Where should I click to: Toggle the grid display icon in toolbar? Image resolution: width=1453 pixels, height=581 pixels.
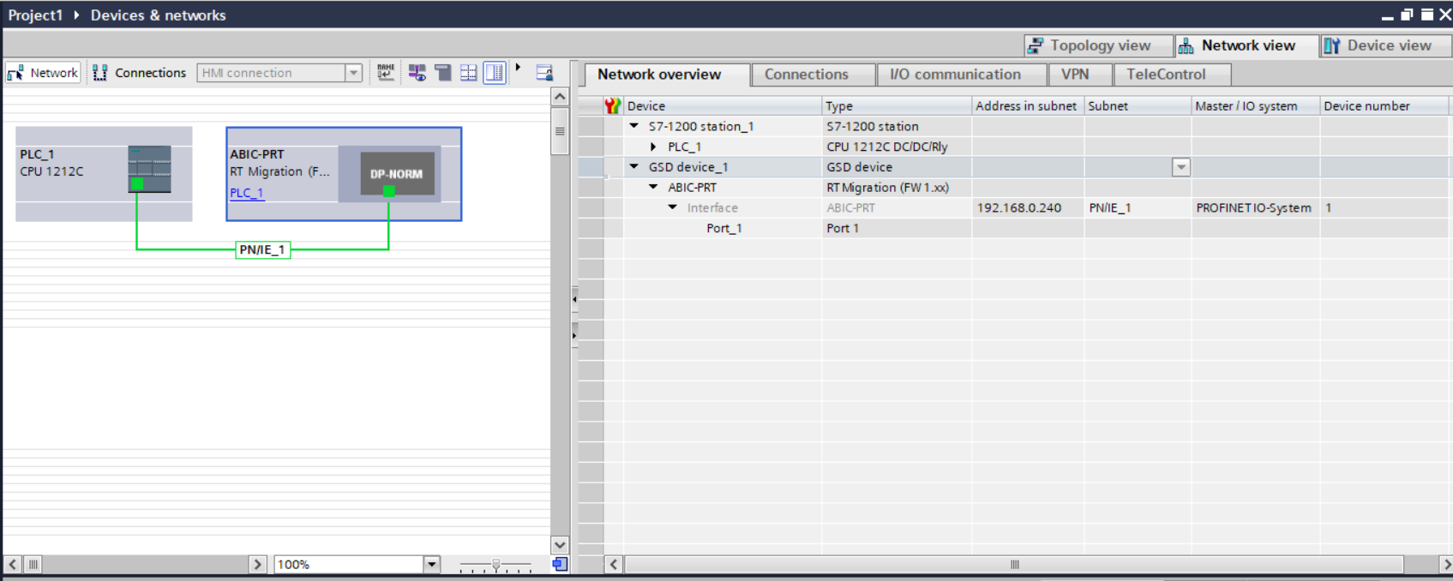click(x=469, y=73)
